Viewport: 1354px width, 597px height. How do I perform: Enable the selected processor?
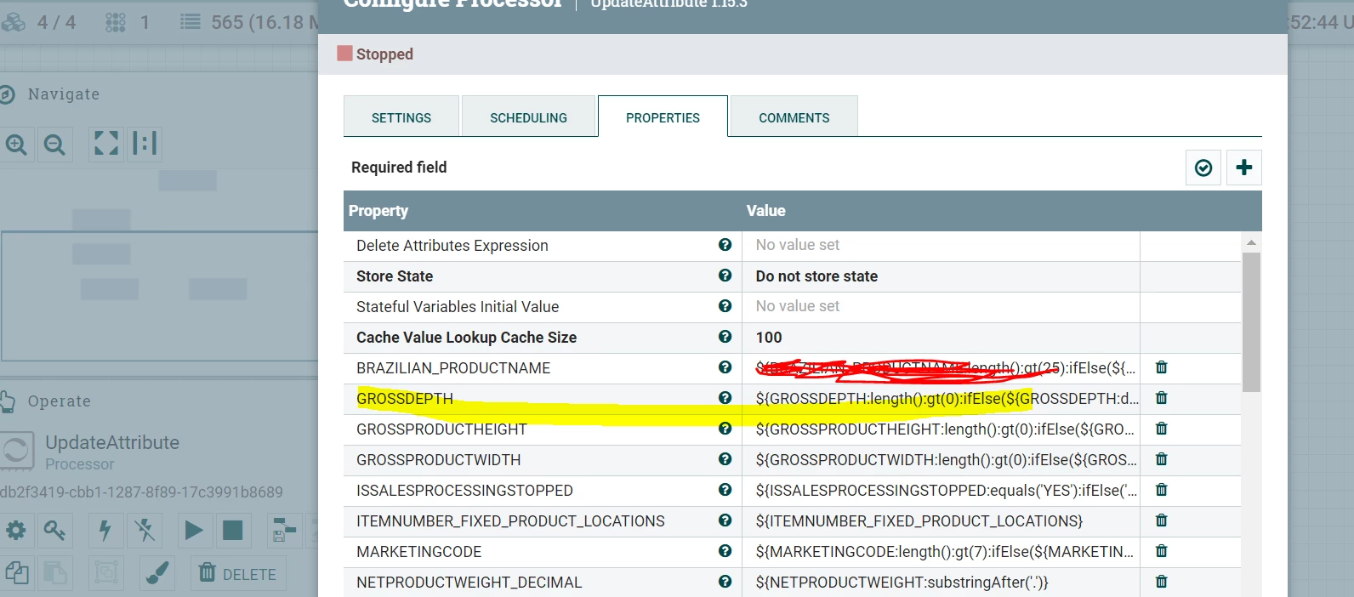[105, 531]
